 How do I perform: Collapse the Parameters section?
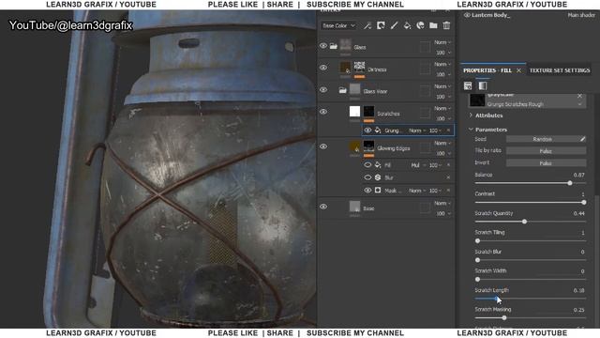tap(487, 130)
